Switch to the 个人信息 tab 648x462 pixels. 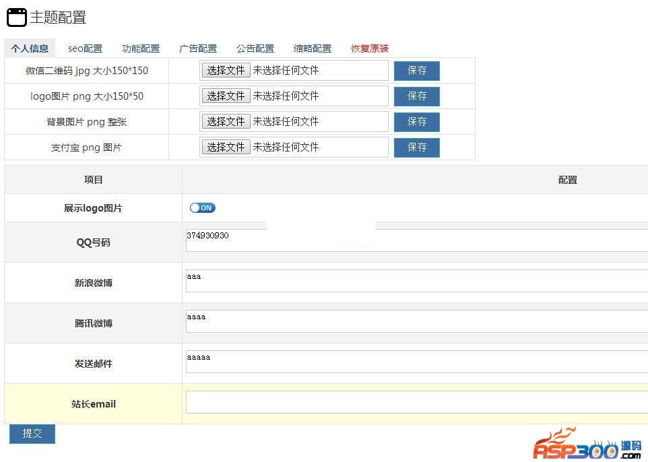tap(30, 48)
